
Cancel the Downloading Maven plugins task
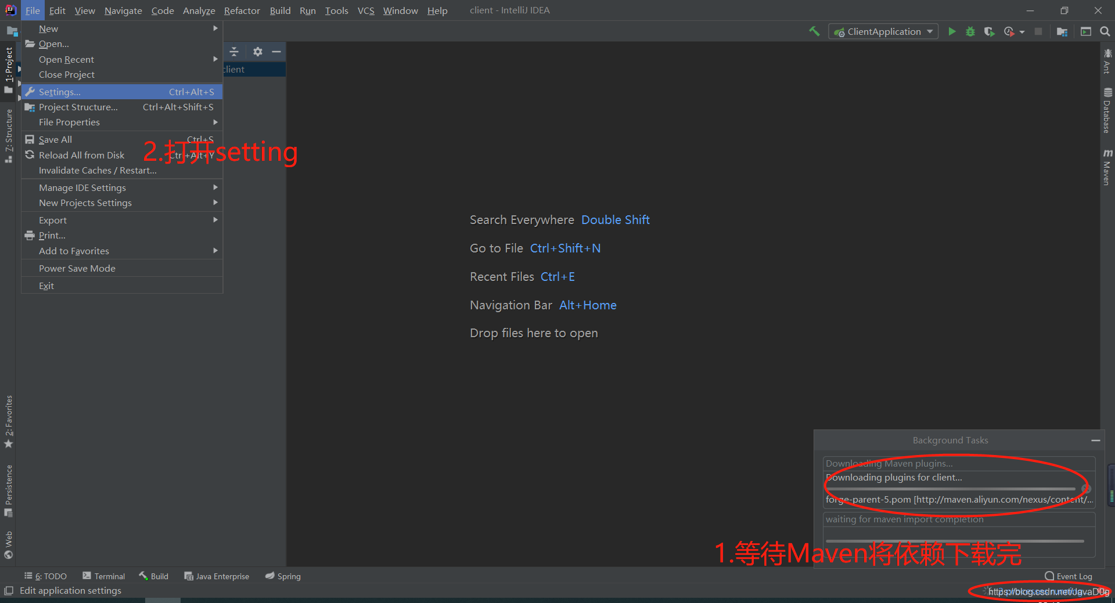(x=1085, y=489)
